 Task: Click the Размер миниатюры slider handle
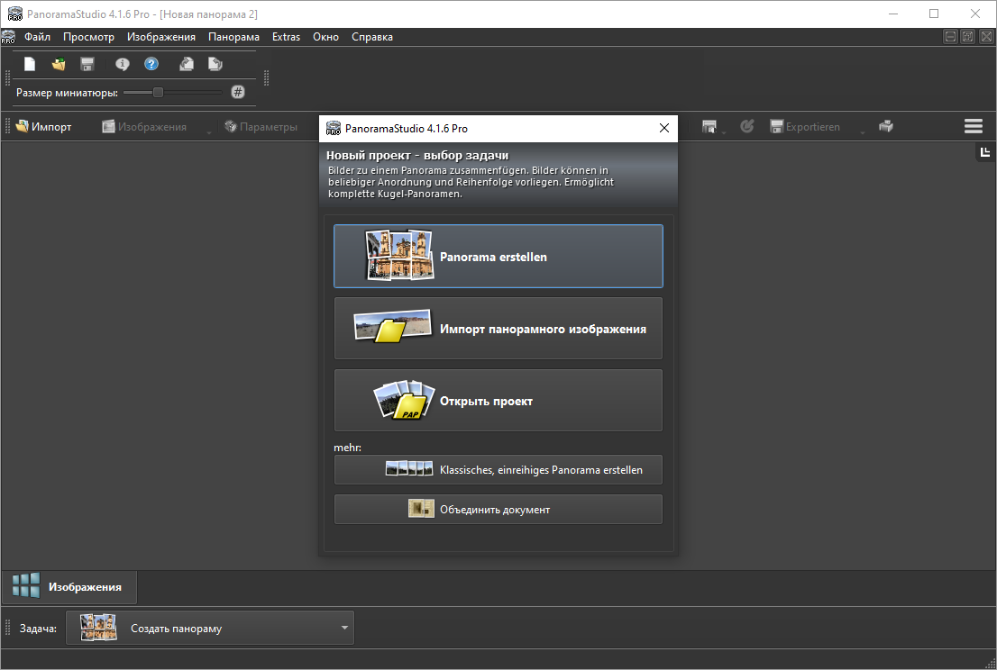pyautogui.click(x=158, y=92)
